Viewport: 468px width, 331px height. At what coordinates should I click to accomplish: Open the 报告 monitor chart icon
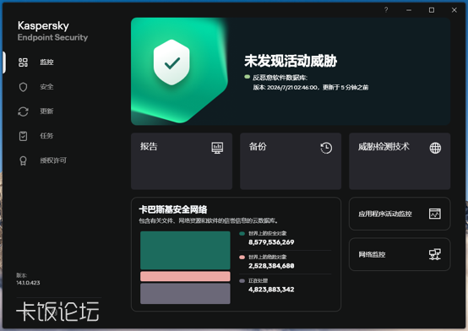click(x=217, y=148)
